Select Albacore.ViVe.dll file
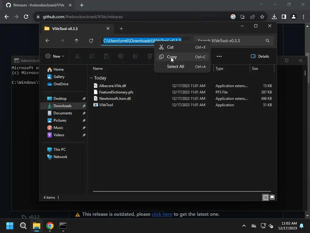Viewport: 310px width, 233px height. (113, 86)
